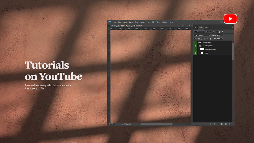The image size is (254, 143).
Task: Open the Help menu
Action: point(171,22)
